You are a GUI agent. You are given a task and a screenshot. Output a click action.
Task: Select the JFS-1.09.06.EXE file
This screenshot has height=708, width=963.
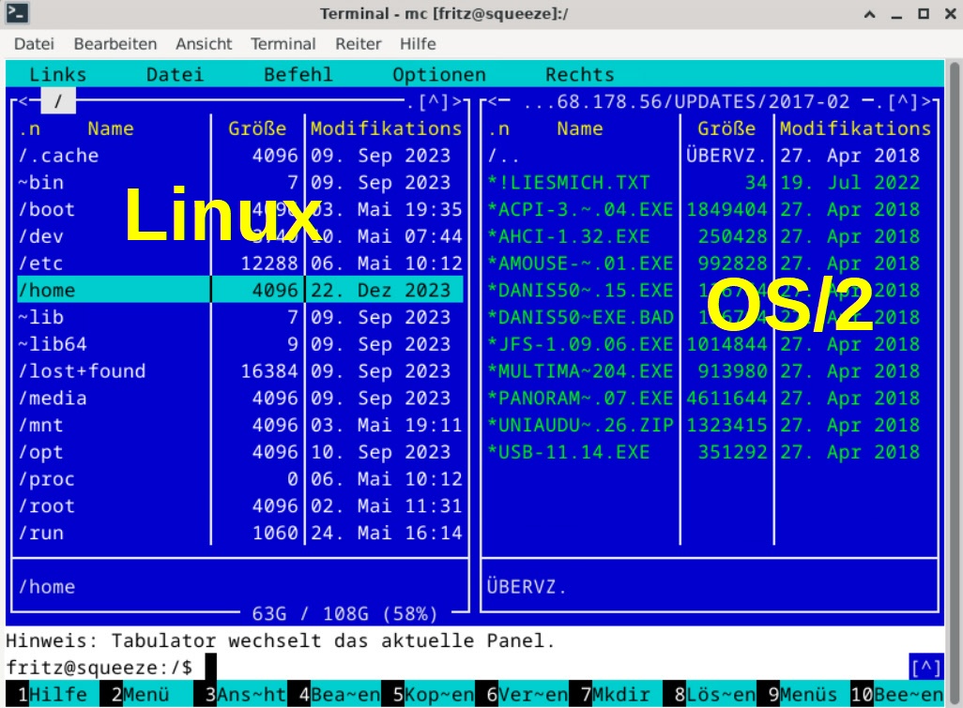point(710,344)
